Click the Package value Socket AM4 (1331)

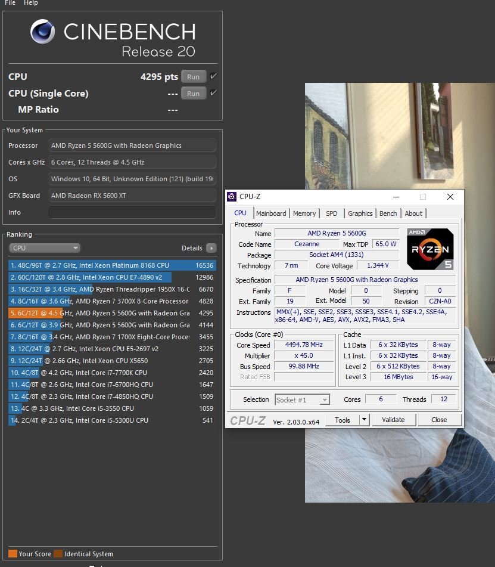coord(337,255)
